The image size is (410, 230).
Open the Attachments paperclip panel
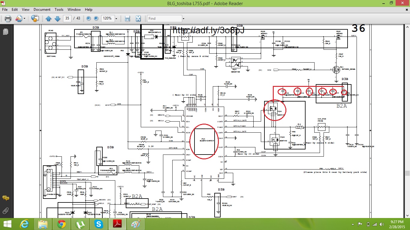tap(5, 211)
